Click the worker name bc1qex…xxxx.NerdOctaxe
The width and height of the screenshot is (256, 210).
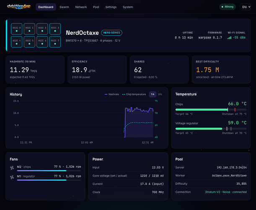229,176
